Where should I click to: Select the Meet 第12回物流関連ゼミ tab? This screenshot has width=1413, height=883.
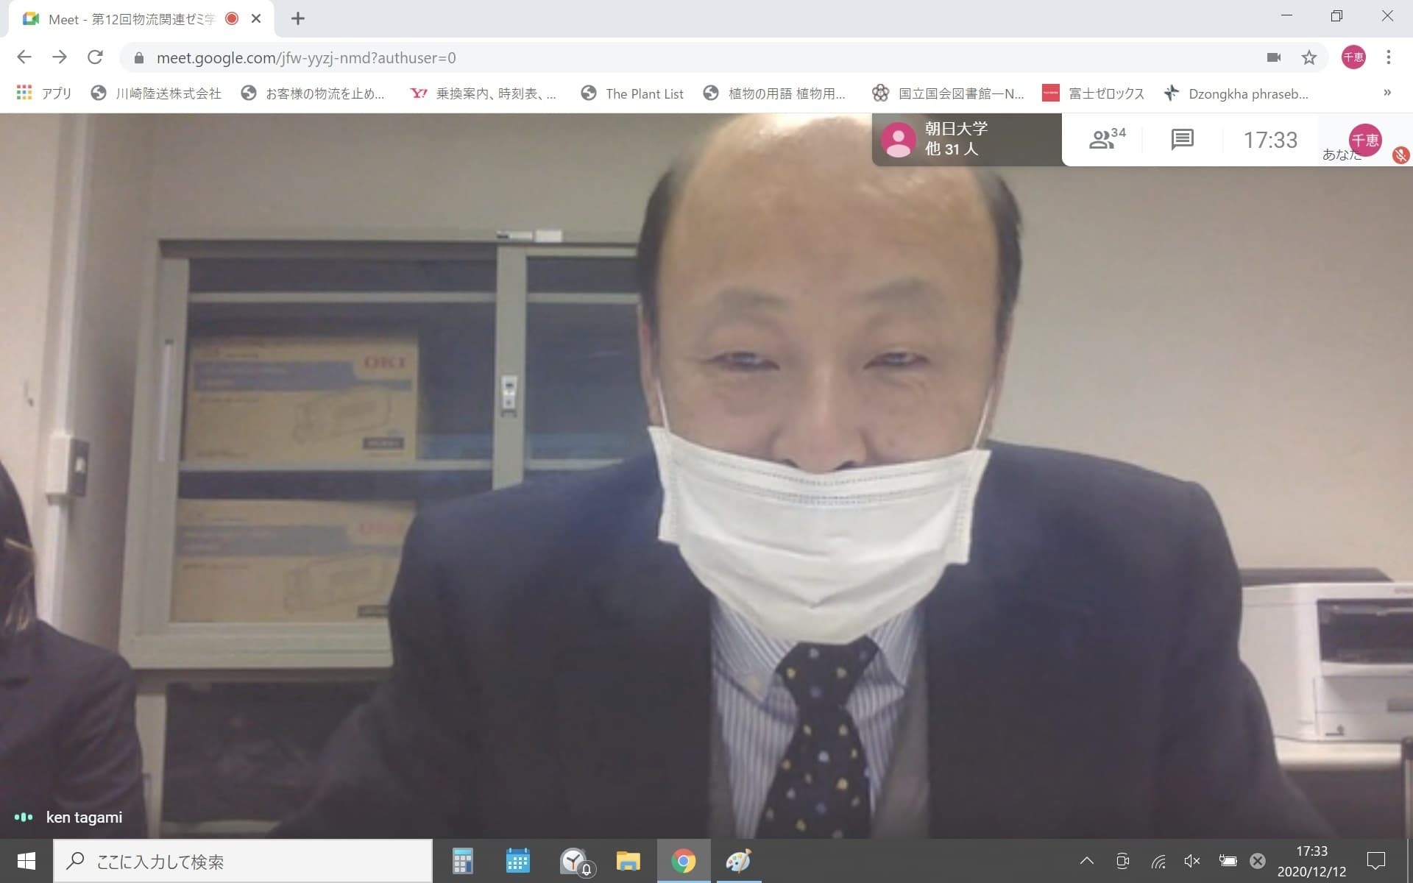(132, 19)
